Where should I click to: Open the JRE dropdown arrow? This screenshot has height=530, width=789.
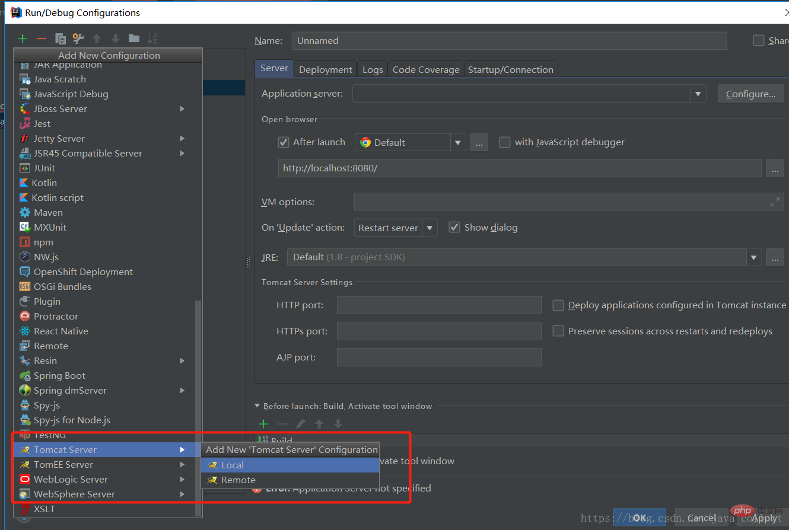(753, 257)
